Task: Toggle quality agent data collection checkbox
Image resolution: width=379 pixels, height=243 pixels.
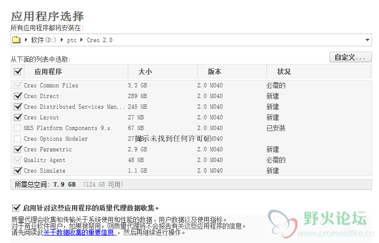Action: point(16,208)
